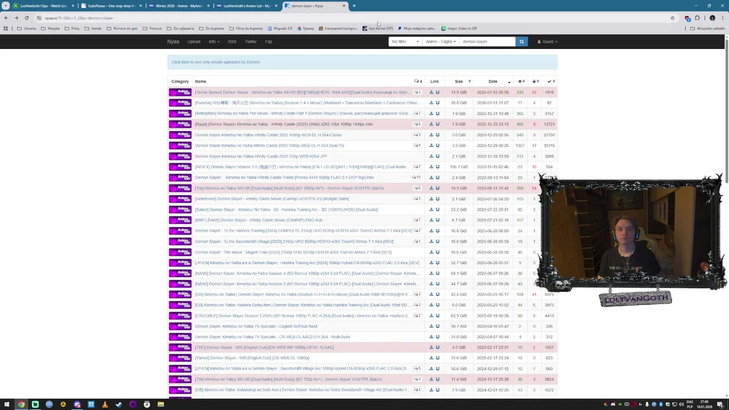Open Seimeisen Infinity Castle Movie Camrip VOSTFR V3
Screen dimensions: 729x410
tap(272, 199)
